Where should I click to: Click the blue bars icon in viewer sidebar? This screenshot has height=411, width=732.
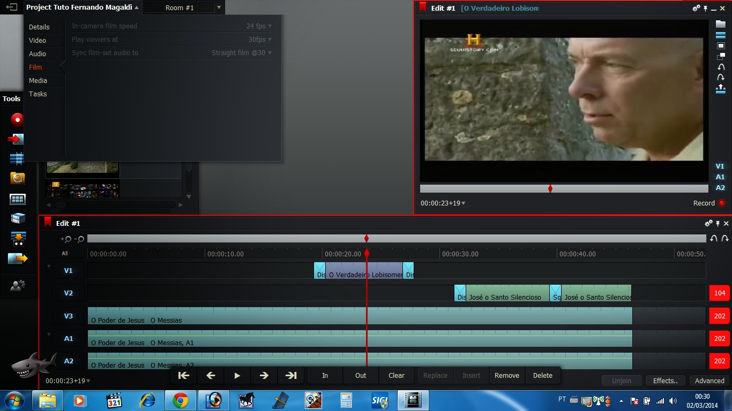(721, 35)
